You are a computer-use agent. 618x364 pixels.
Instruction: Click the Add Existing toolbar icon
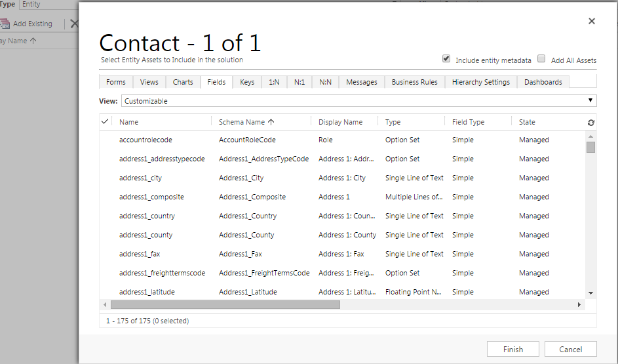5,24
